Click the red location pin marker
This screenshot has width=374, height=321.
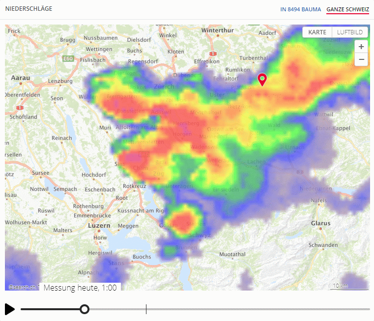click(x=262, y=79)
